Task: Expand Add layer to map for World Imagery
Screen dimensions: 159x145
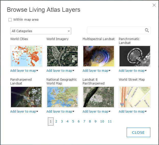Action: click(60, 71)
